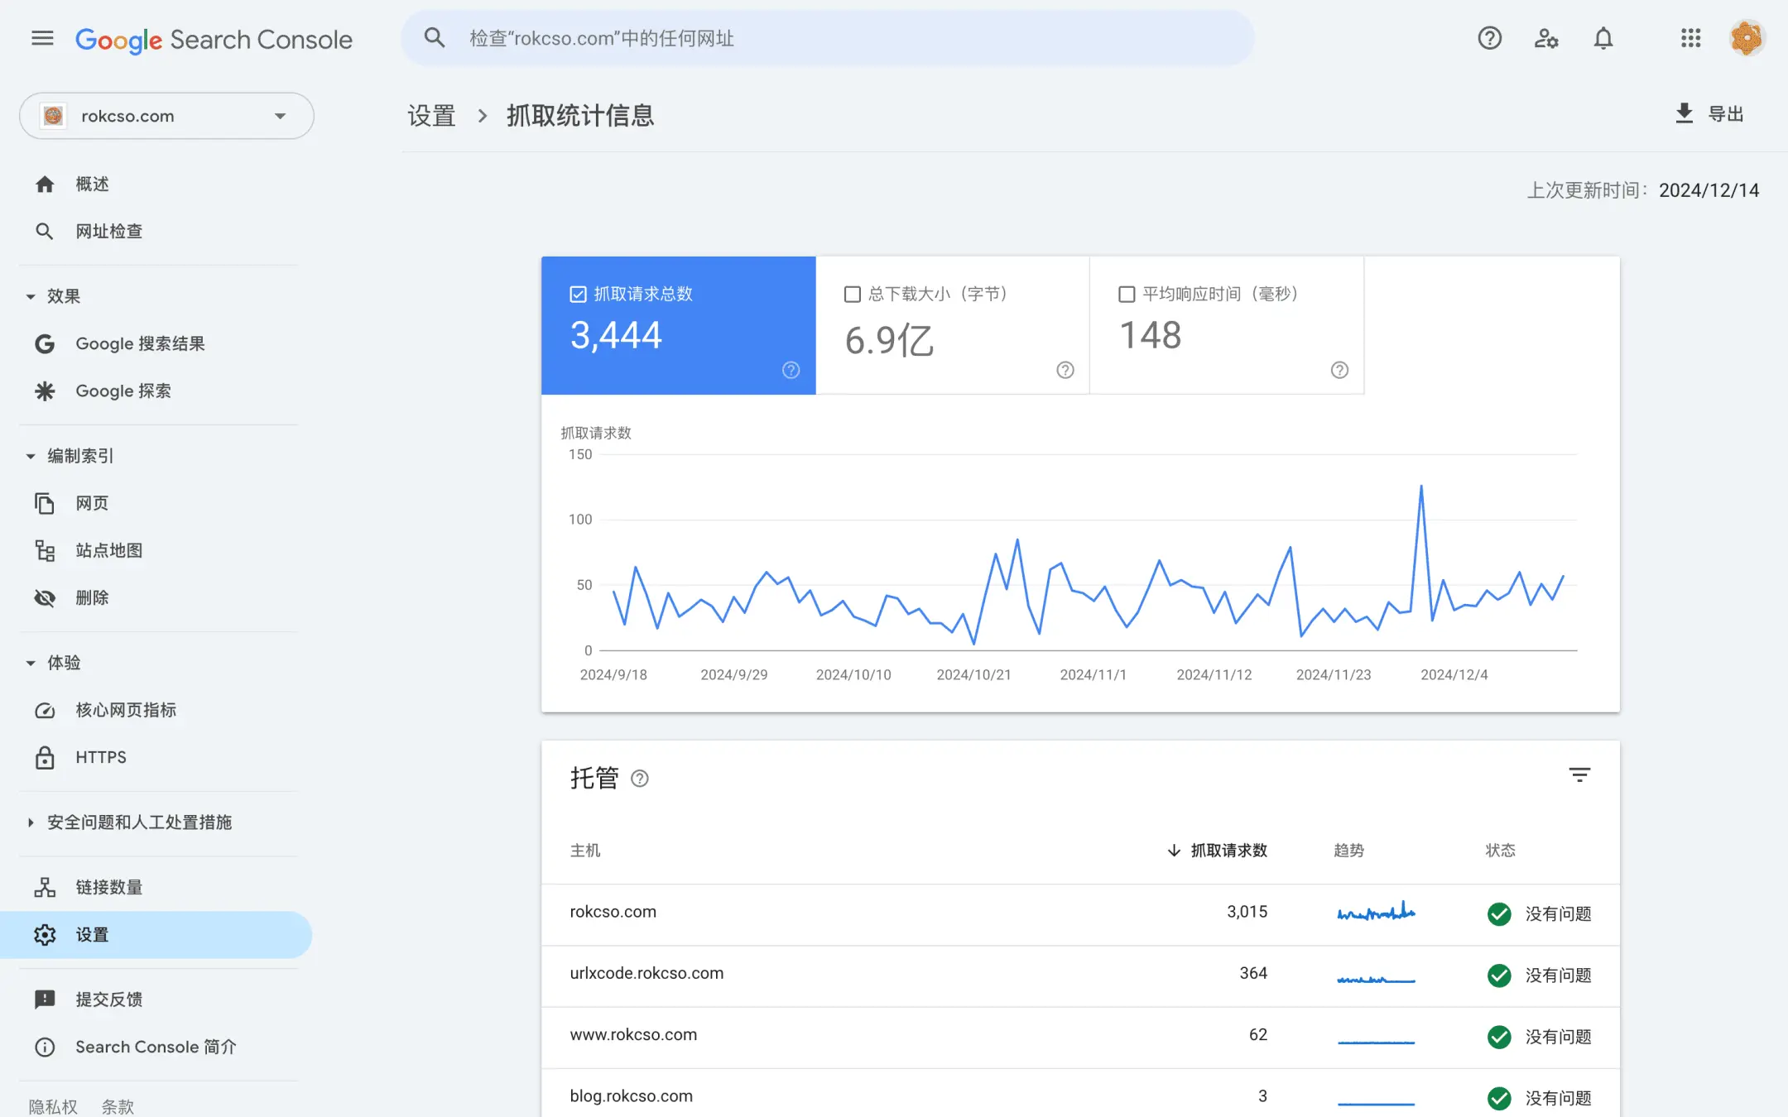The width and height of the screenshot is (1788, 1117).
Task: Click the 提交反馈 feedback icon
Action: tap(45, 999)
